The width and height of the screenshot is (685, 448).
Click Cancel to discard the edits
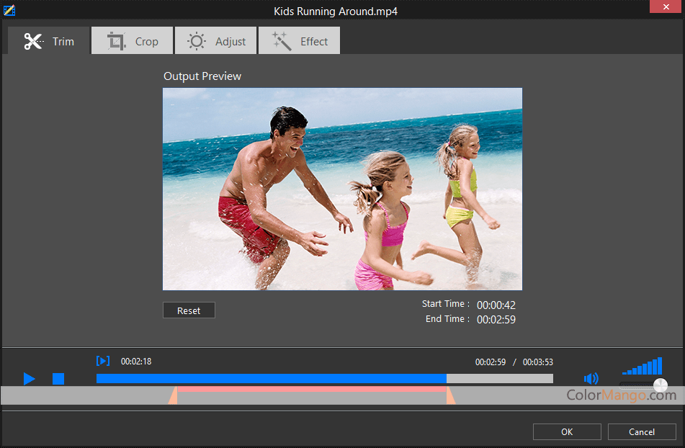[x=642, y=431]
